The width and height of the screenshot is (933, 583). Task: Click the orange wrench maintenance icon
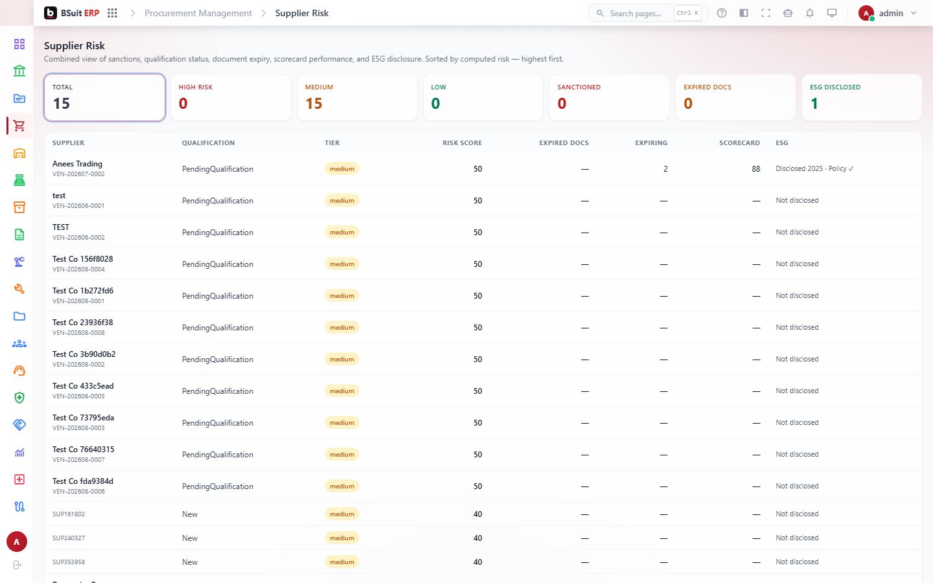(x=19, y=289)
